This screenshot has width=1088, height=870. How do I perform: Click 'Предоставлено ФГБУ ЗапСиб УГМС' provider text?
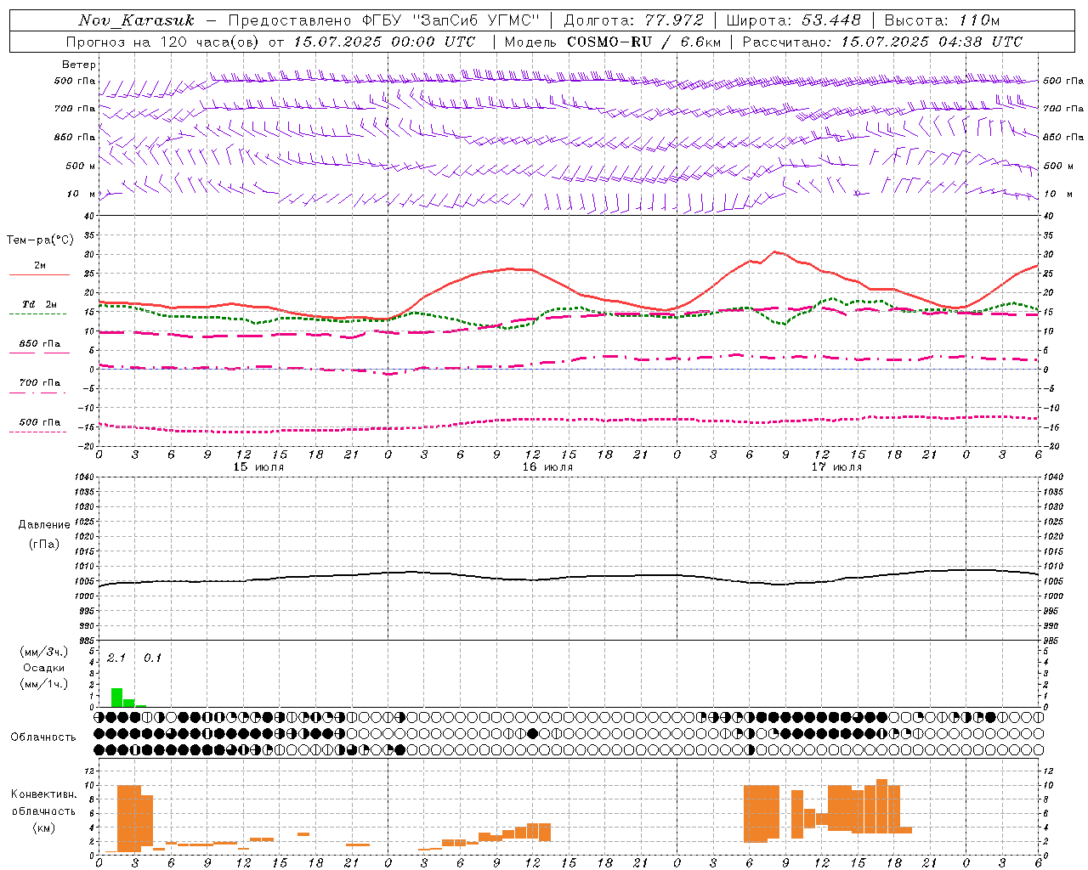coord(384,20)
